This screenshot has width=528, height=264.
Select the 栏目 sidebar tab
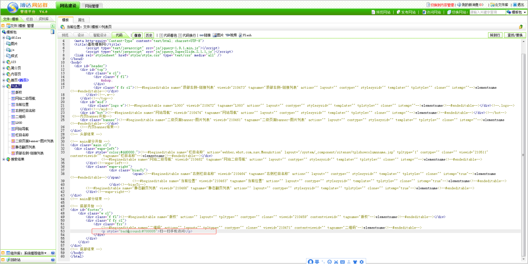pyautogui.click(x=29, y=19)
